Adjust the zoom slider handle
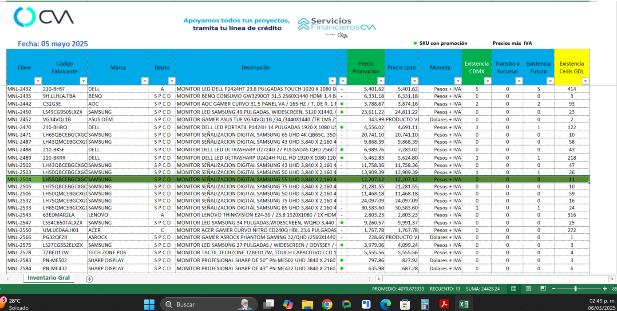Image resolution: width=617 pixels, height=311 pixels. pyautogui.click(x=576, y=289)
